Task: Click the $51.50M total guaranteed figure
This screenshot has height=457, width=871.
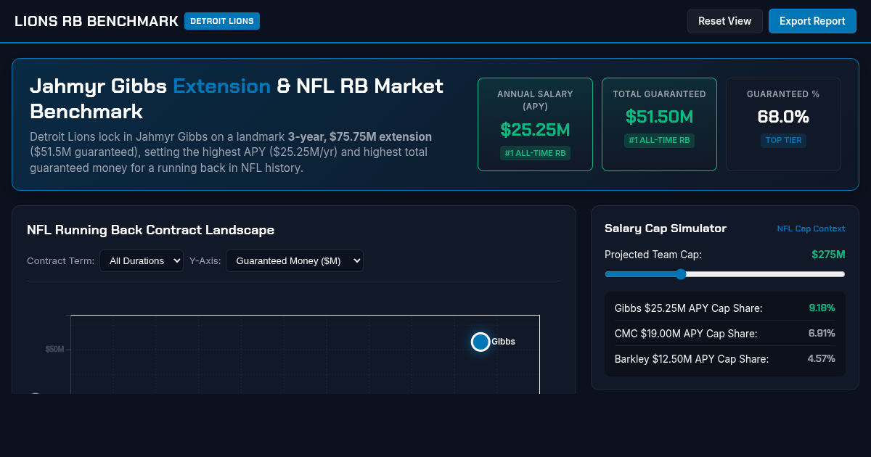Action: 659,117
